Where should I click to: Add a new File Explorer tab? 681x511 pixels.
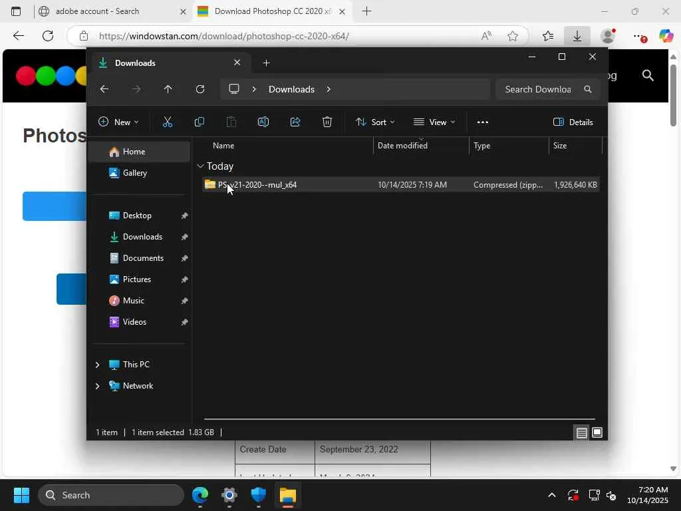[266, 63]
